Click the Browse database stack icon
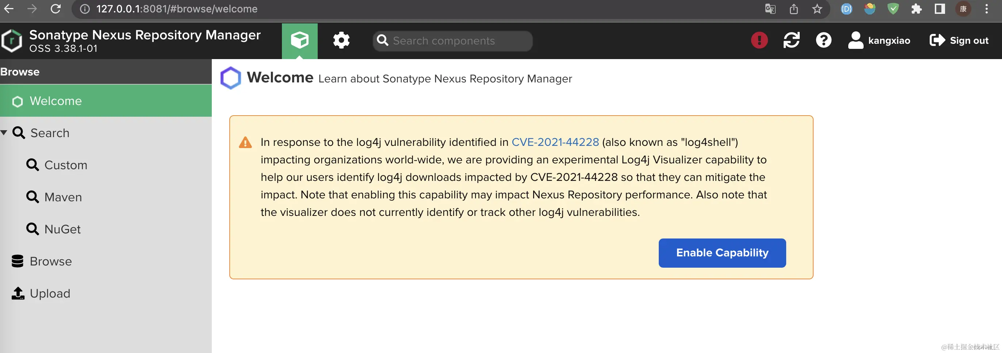This screenshot has width=1002, height=353. [17, 261]
